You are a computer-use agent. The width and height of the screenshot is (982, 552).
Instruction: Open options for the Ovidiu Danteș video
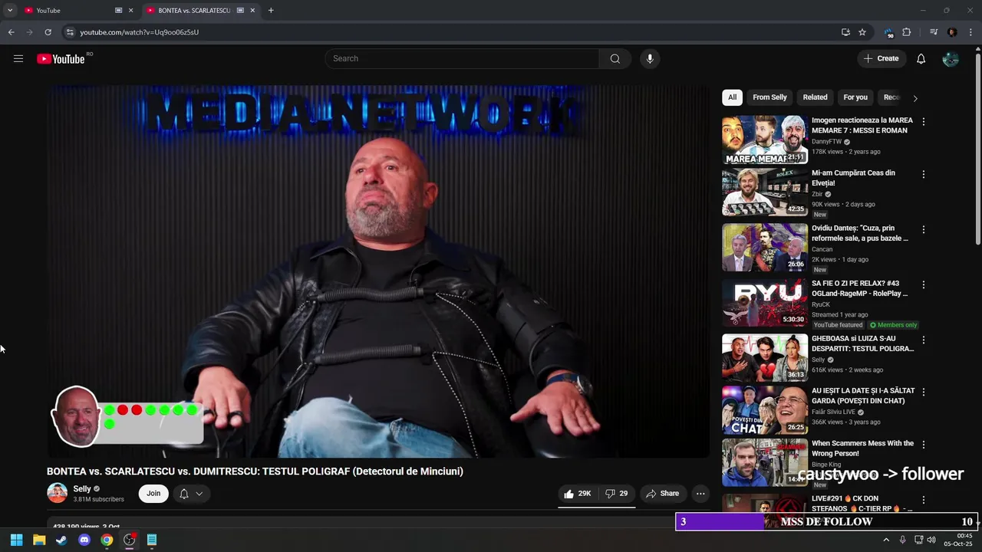(923, 229)
